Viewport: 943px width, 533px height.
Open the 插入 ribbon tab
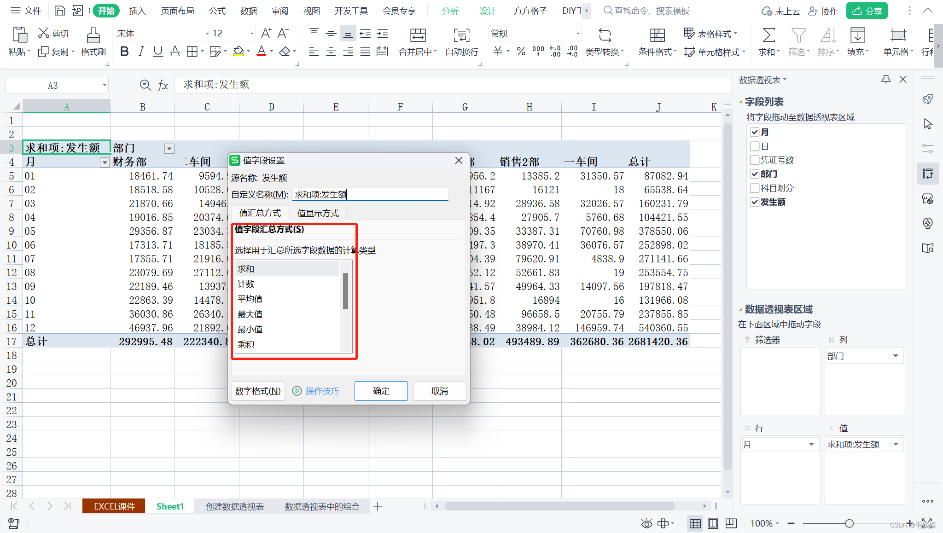tap(137, 11)
